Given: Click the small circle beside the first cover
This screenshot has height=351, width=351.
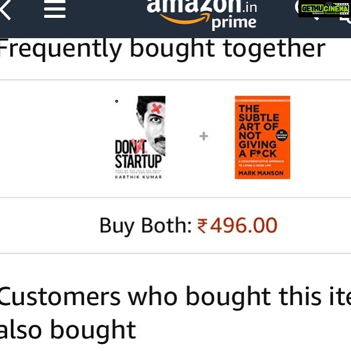Looking at the screenshot, I should coord(116,101).
